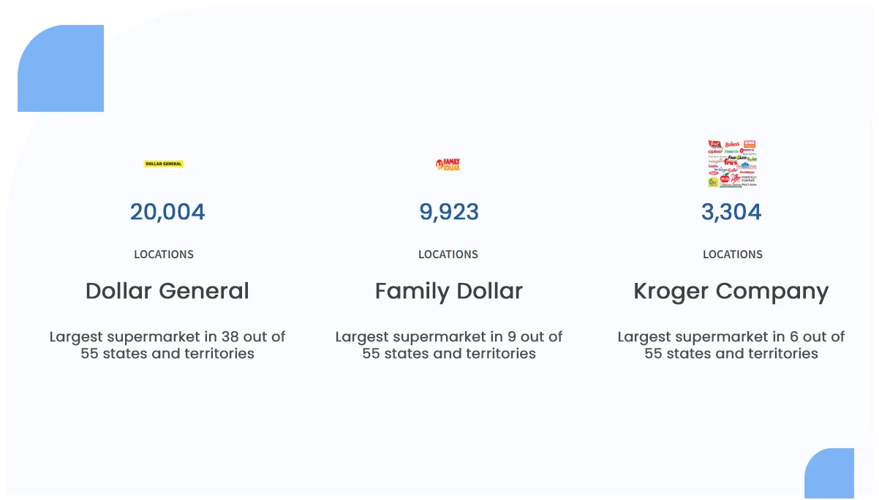The height and width of the screenshot is (500, 879).
Task: Click the Kroger Company heading
Action: [731, 291]
